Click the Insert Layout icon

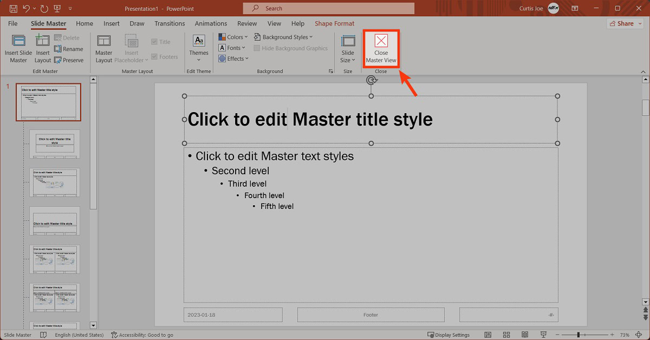tap(42, 42)
